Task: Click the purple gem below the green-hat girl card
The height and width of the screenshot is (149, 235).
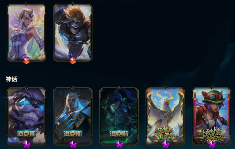Action: (212, 144)
